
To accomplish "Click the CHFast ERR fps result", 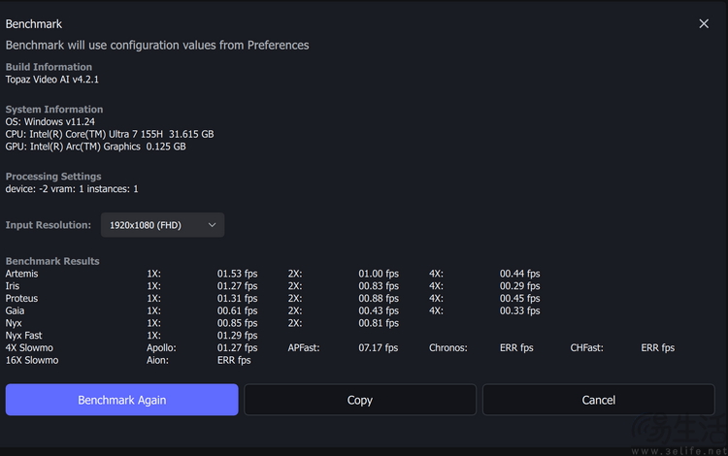I will tap(657, 348).
